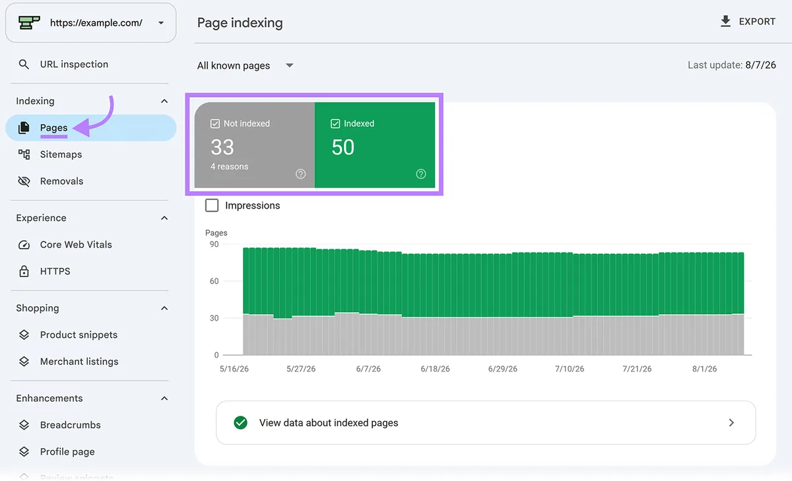Select the Indexed 50 card
This screenshot has height=481, width=792.
[x=375, y=145]
